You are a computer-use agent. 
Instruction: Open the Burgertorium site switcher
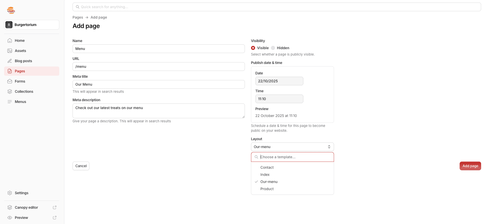click(x=32, y=25)
